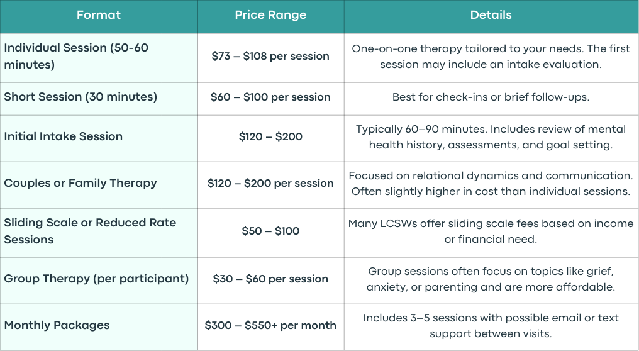Viewport: 639px width, 351px height.
Task: Click the $73 – $108 per session price
Action: (270, 56)
